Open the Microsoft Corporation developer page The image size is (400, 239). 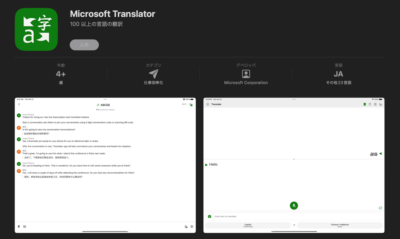(x=246, y=82)
